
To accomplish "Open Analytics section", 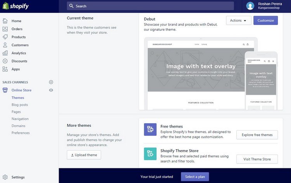I will pos(19,53).
